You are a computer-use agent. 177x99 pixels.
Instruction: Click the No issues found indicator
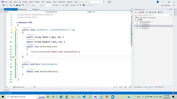(x=19, y=87)
